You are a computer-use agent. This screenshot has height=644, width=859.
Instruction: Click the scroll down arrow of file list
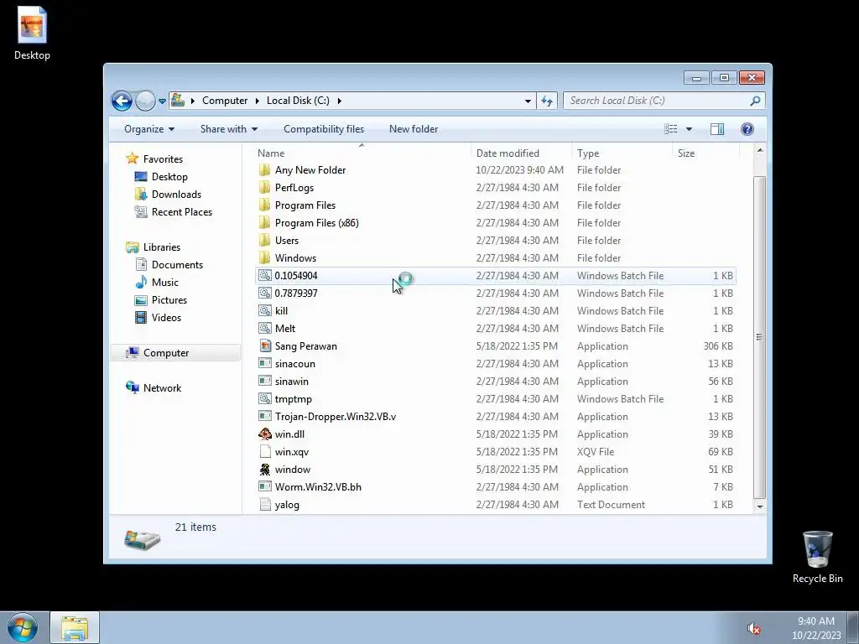(x=759, y=506)
